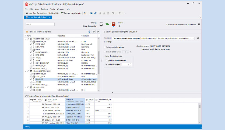Open the Help menu
Screen dimensions: 225x130
(68, 9)
